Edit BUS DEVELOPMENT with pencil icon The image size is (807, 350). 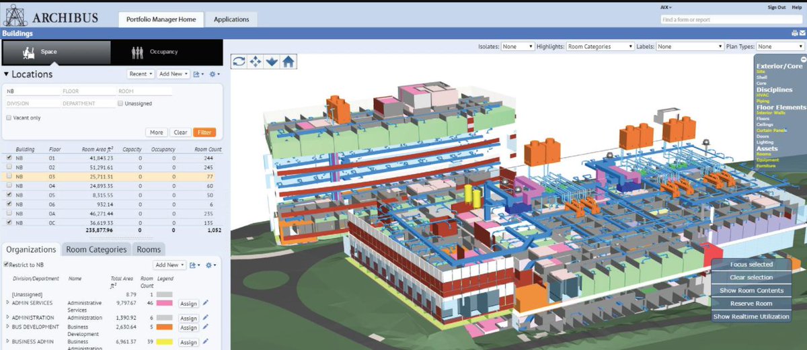(x=206, y=327)
